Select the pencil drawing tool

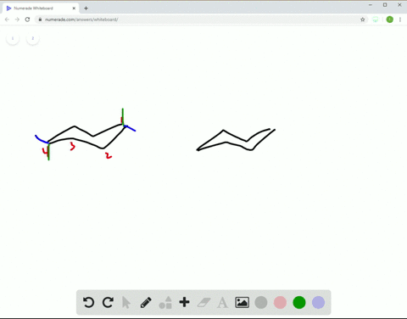pyautogui.click(x=146, y=302)
